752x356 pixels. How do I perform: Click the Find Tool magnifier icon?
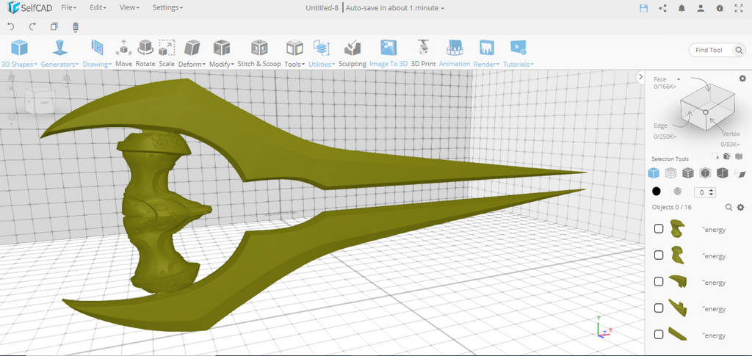(739, 50)
